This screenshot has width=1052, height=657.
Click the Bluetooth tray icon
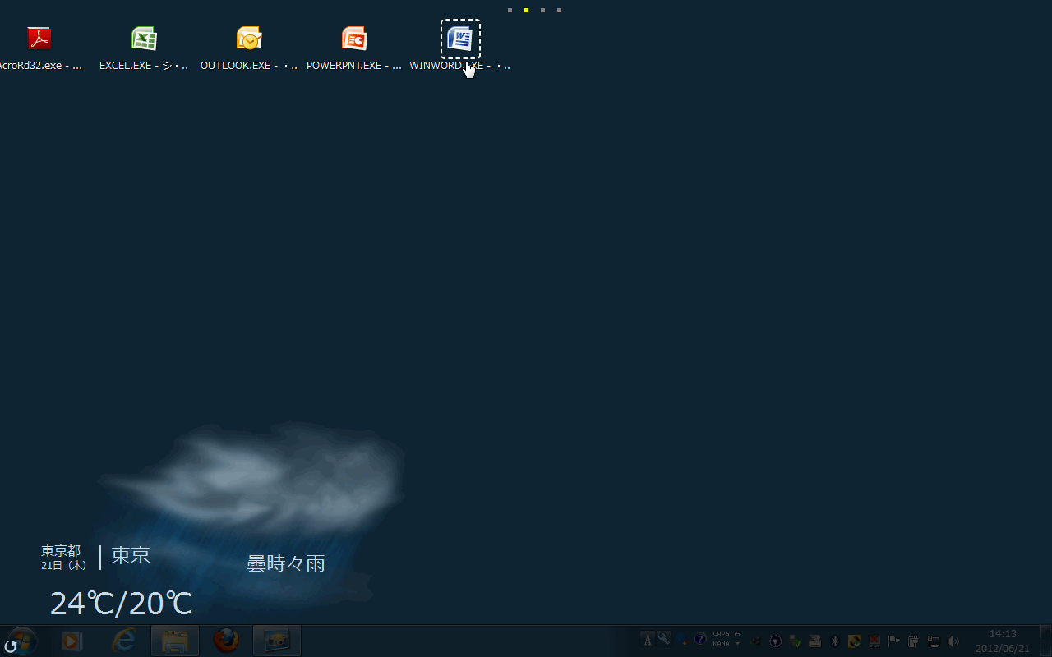pos(835,641)
